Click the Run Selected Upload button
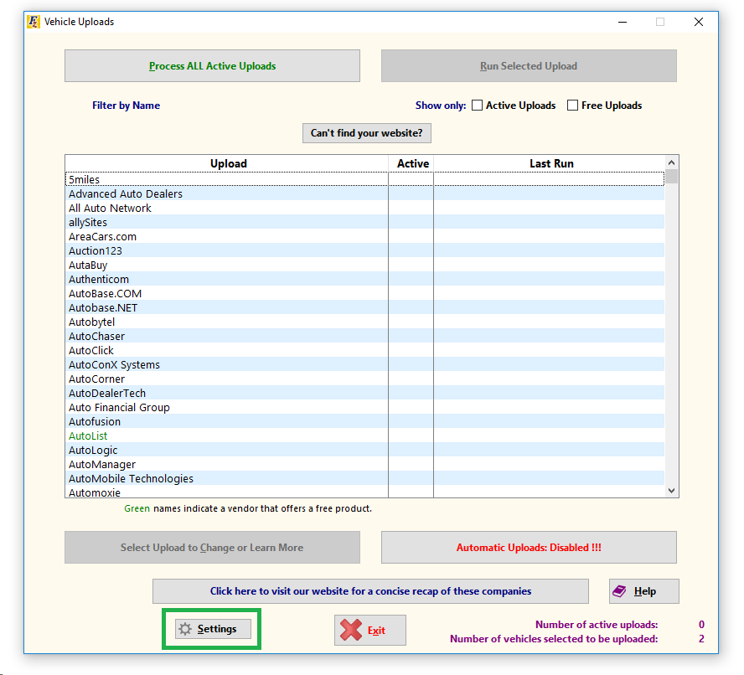 [x=529, y=66]
